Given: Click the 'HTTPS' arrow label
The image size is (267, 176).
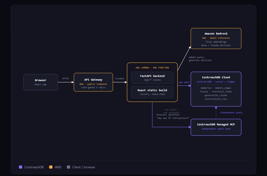Looking at the screenshot, I should click(66, 78).
